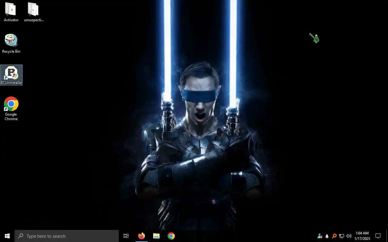
Task: Open the clock showing 1:04 AM
Action: tap(362, 236)
